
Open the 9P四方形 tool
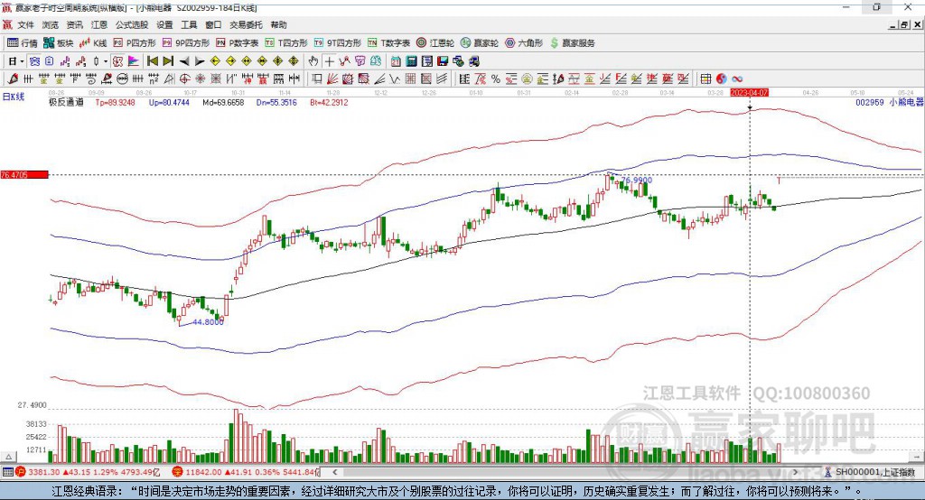[x=186, y=43]
